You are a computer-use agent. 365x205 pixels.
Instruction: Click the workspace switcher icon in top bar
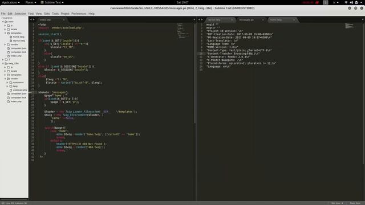(x=326, y=2)
